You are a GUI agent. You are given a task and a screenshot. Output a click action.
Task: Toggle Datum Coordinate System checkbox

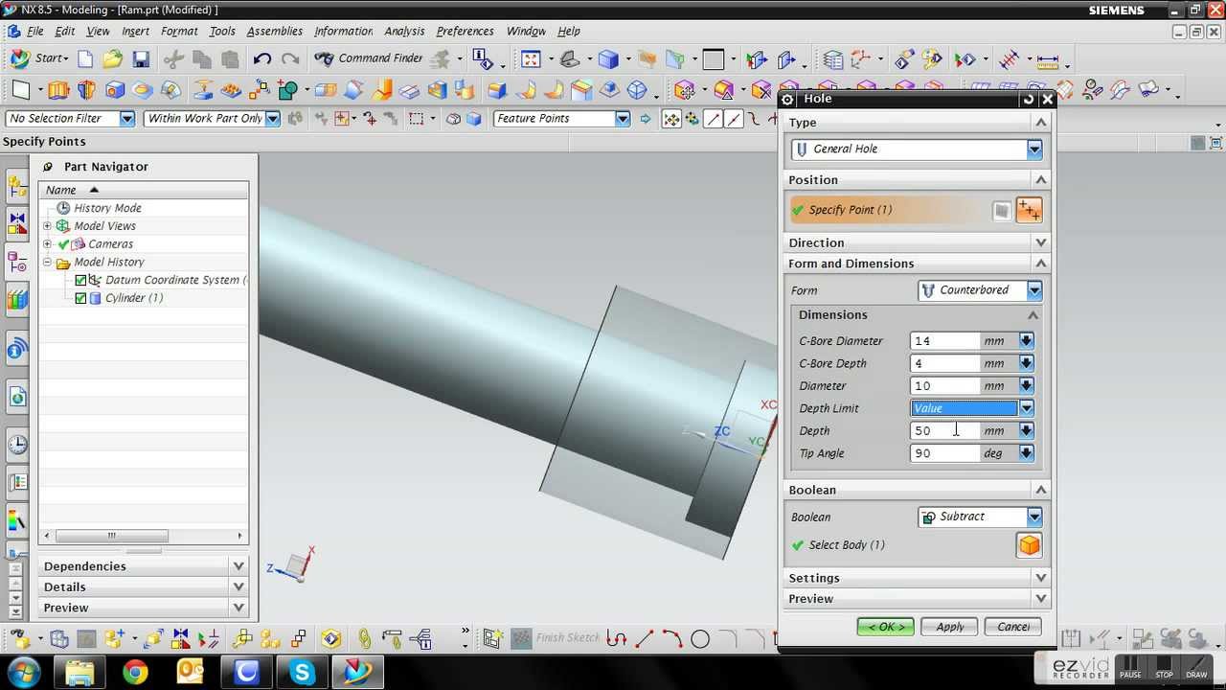81,280
